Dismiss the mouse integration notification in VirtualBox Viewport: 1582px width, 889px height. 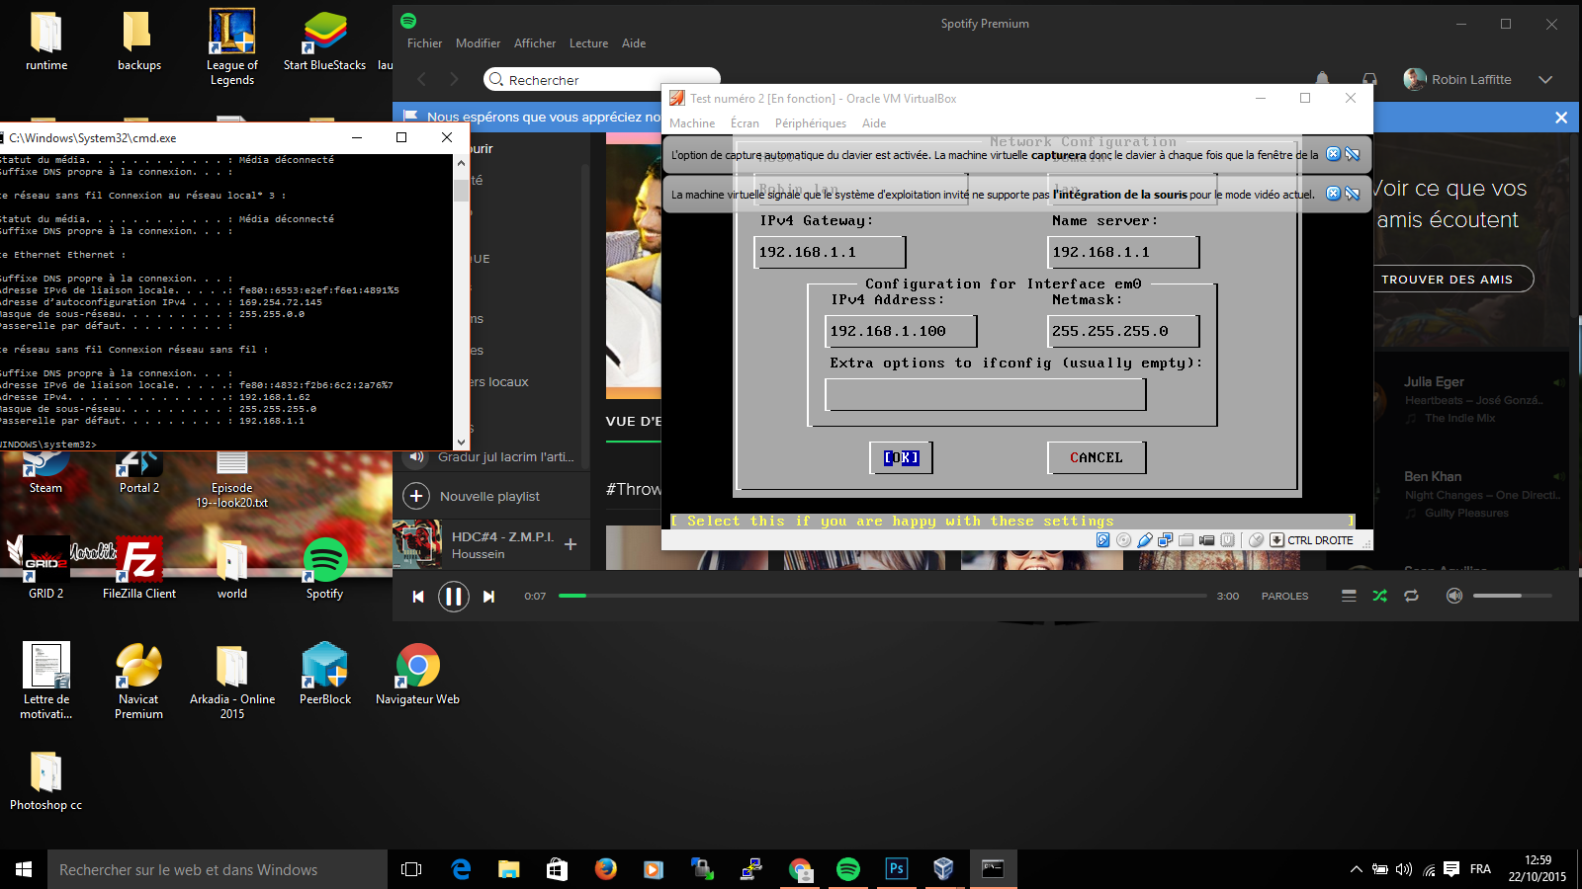pos(1333,194)
